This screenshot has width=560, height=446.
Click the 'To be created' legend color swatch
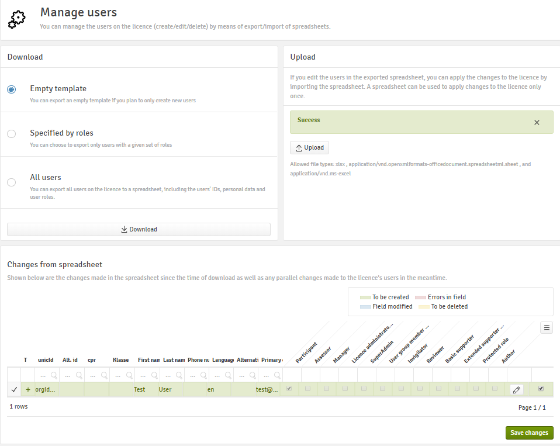(365, 298)
